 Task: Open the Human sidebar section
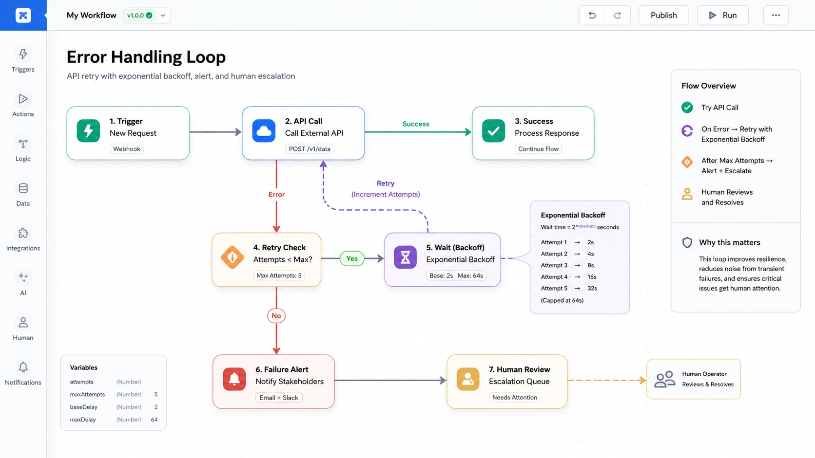[x=23, y=329]
